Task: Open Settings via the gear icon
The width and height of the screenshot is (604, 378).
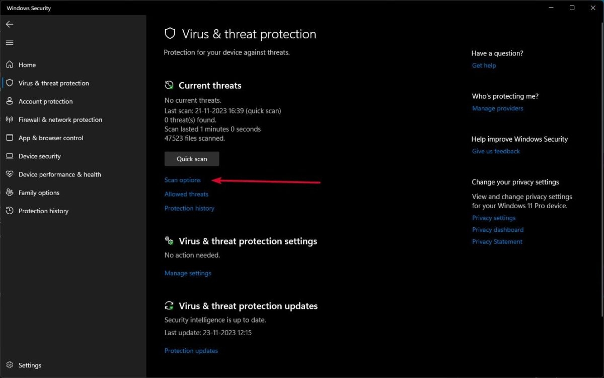Action: [30, 365]
